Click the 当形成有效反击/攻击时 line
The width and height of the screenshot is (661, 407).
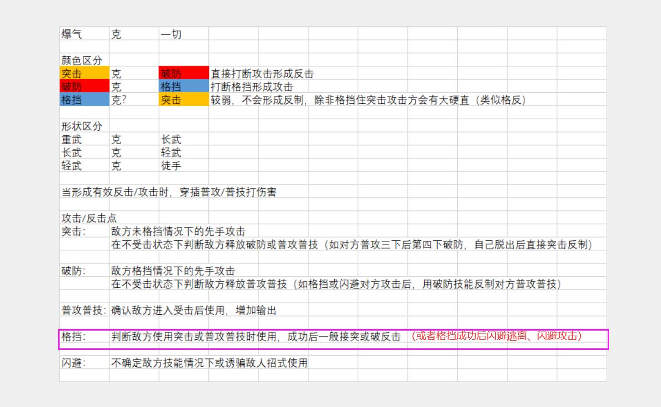click(169, 192)
